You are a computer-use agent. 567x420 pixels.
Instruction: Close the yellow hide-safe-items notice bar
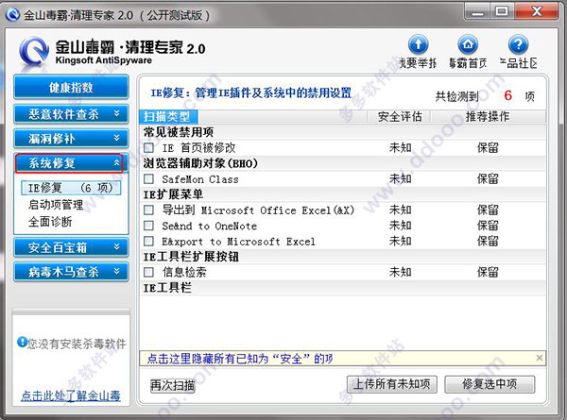(540, 358)
